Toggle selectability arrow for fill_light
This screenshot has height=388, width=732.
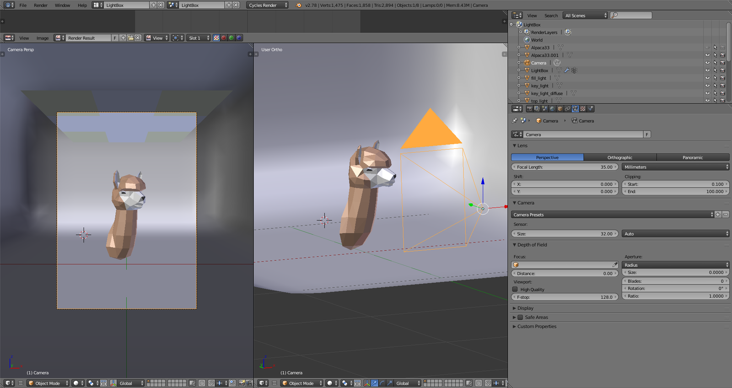pos(715,78)
